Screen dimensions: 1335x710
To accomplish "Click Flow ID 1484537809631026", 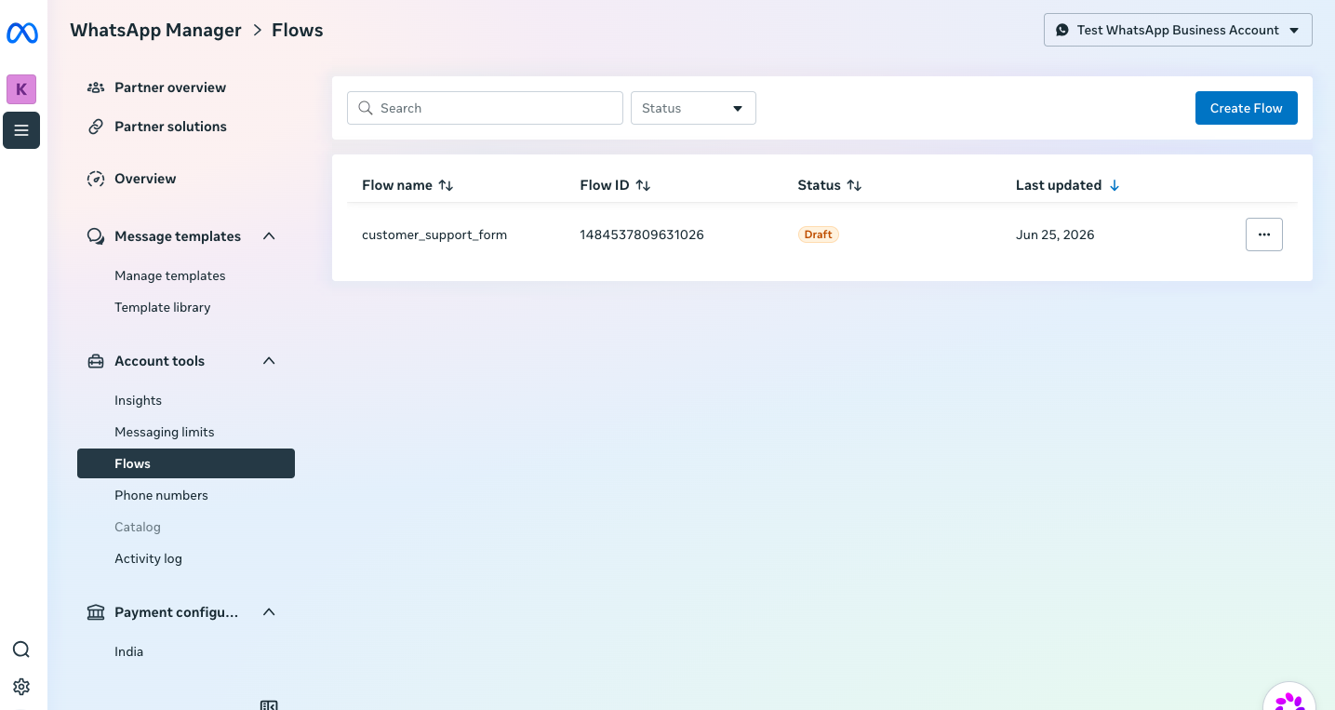I will point(642,234).
